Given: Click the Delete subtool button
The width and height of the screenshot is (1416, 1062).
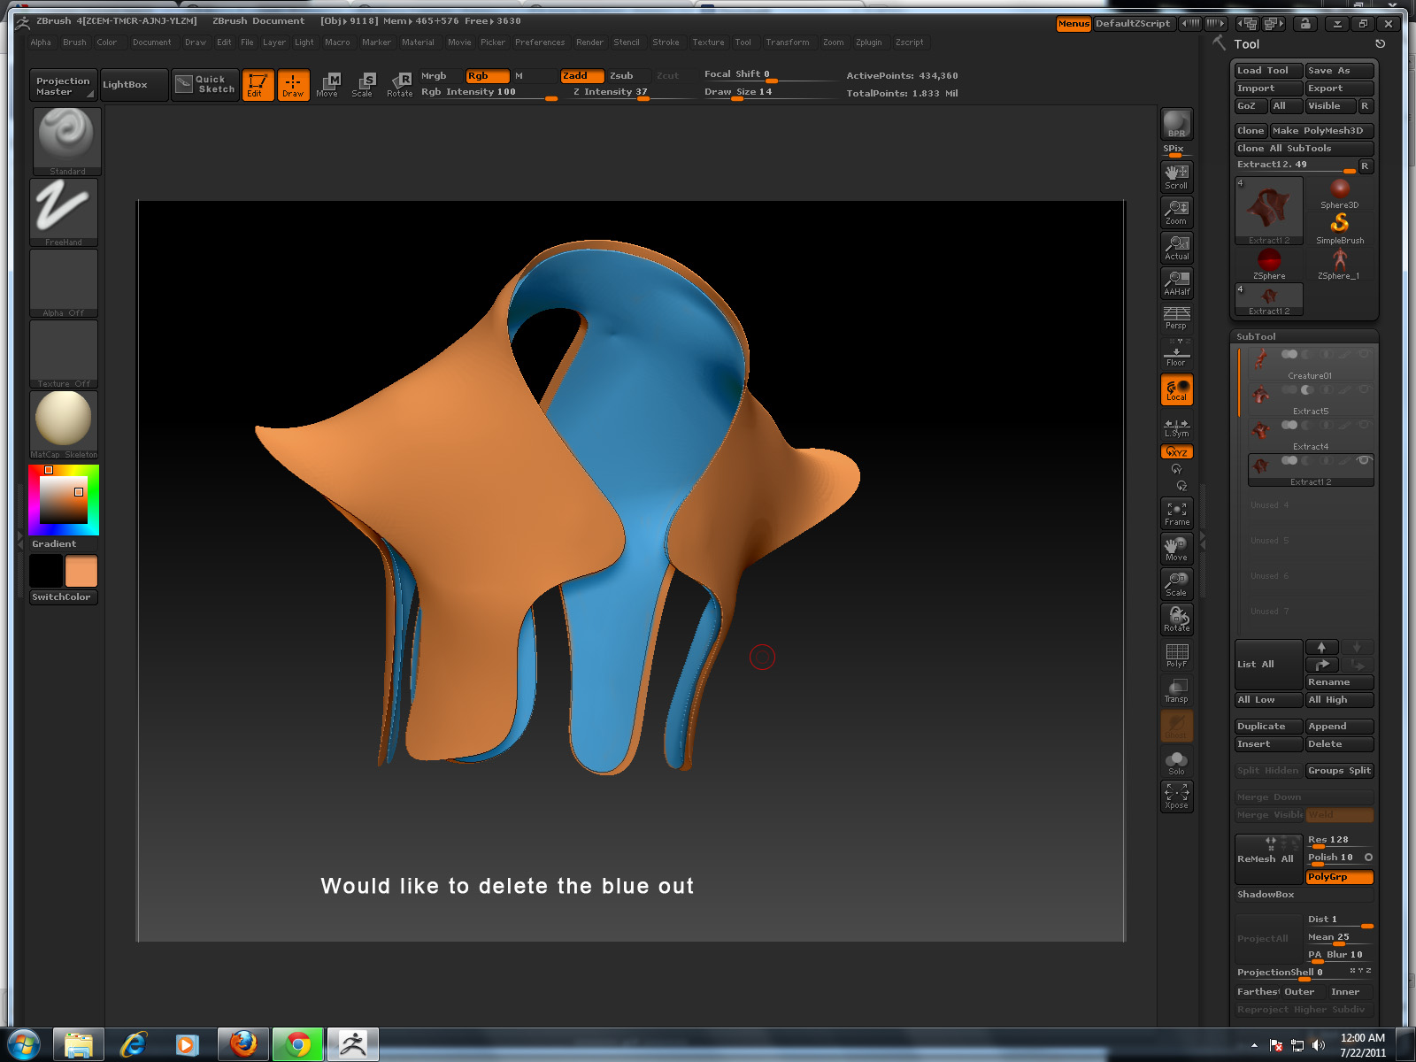Looking at the screenshot, I should pos(1339,744).
